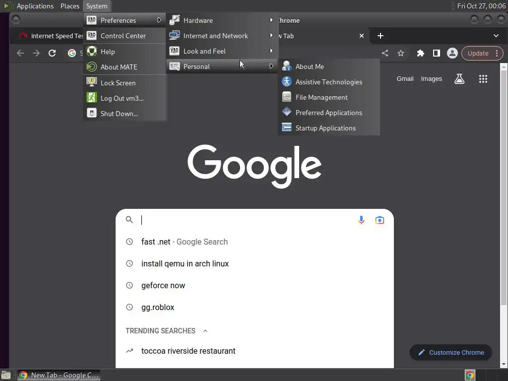Click the File Management cabinet icon

[x=287, y=97]
